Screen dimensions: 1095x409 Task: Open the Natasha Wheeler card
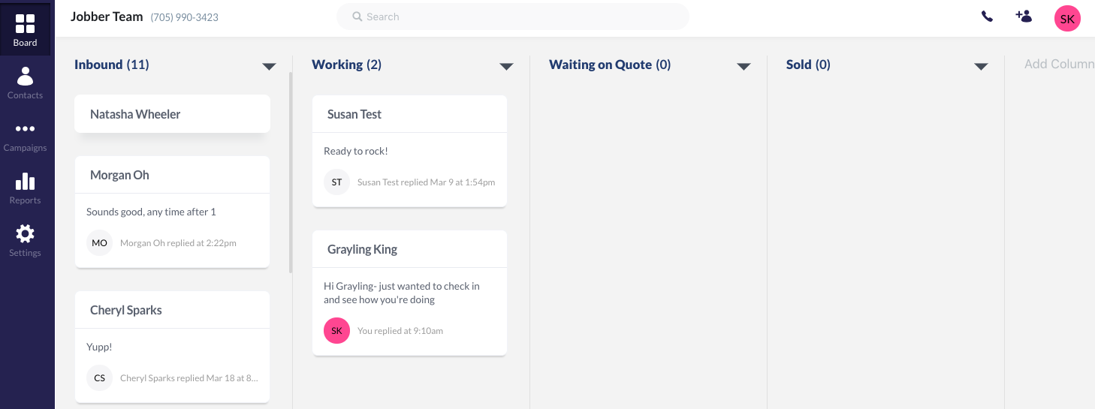pyautogui.click(x=172, y=114)
